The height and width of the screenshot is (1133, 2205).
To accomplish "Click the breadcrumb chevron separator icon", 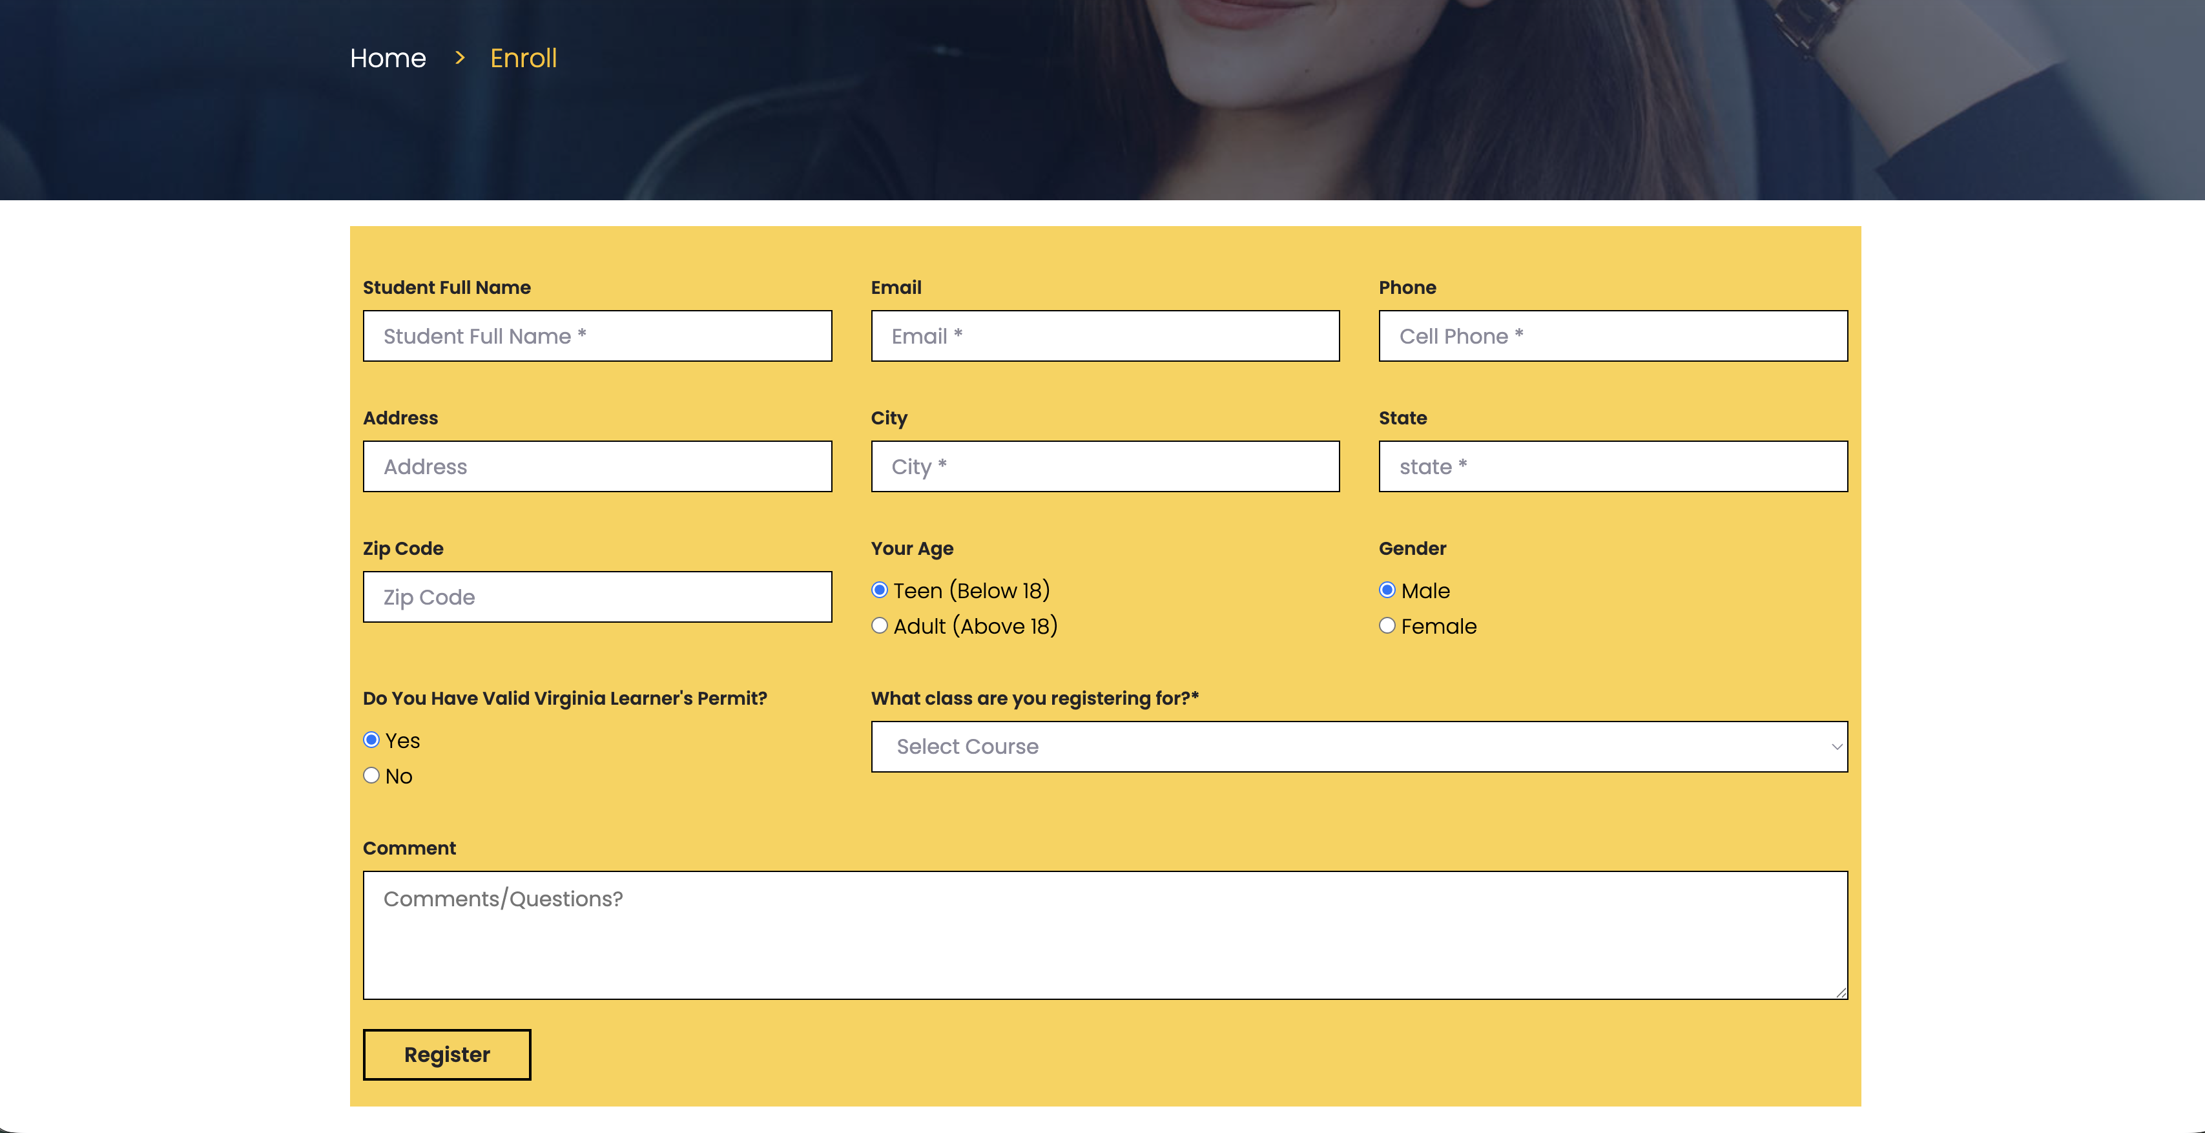I will pos(460,57).
